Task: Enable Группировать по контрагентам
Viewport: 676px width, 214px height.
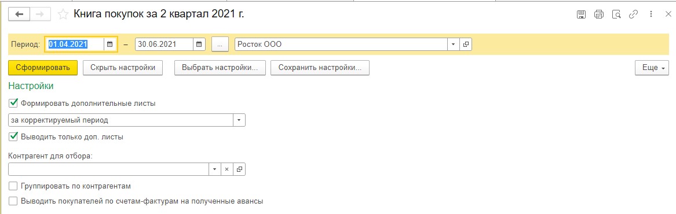Action: point(13,186)
